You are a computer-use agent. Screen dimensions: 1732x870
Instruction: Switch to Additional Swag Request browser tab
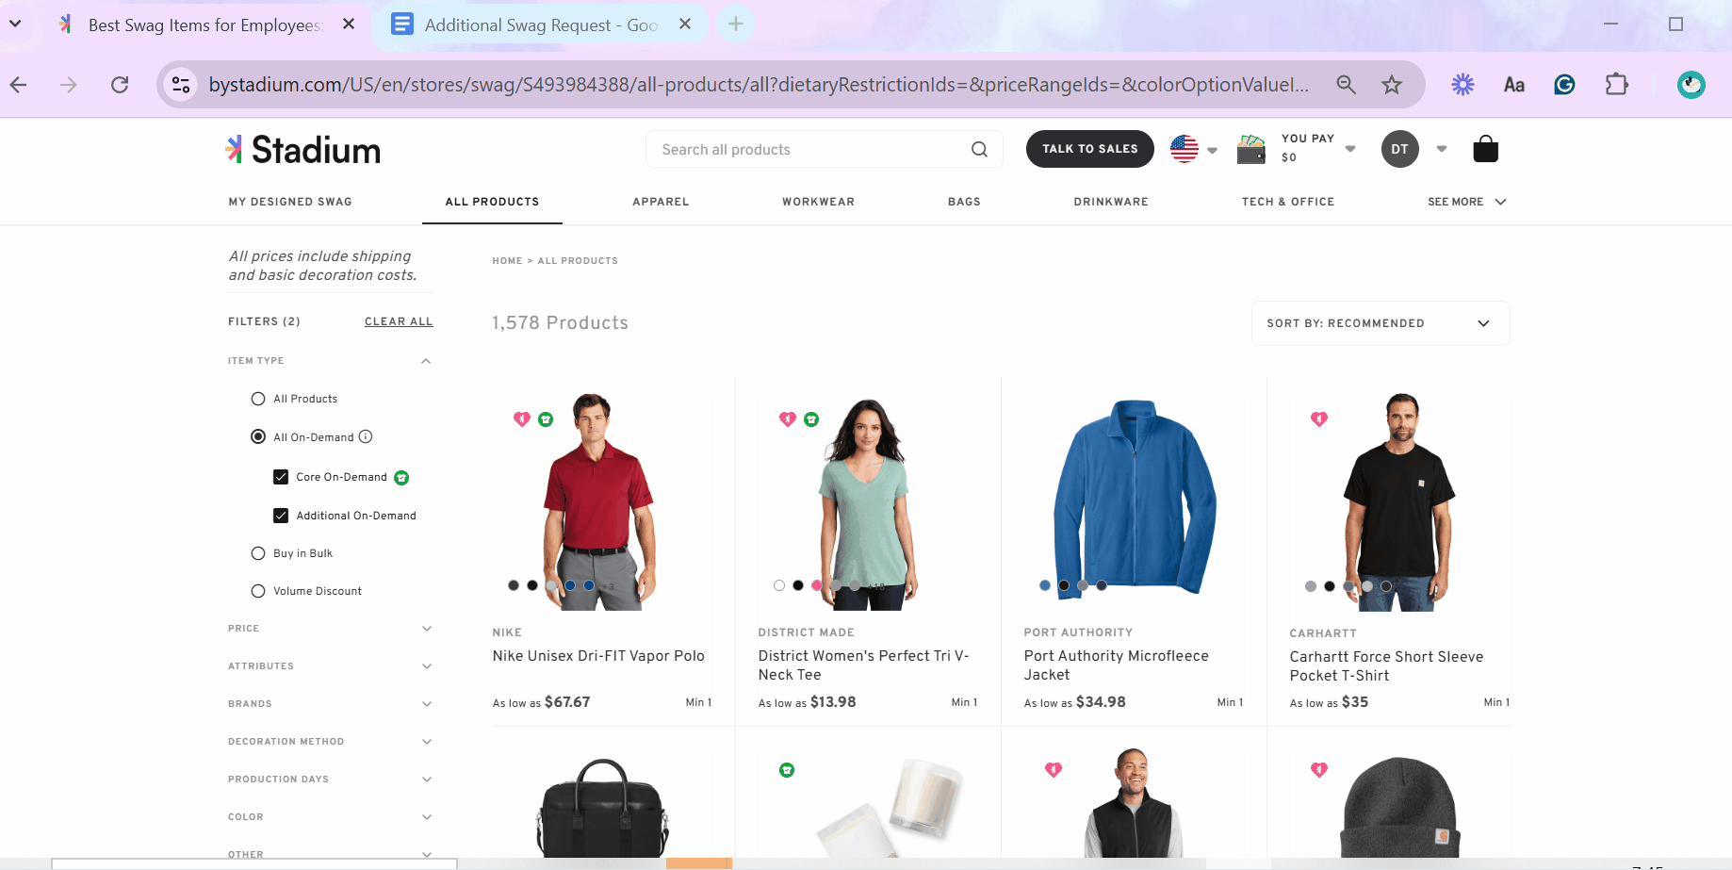540,25
